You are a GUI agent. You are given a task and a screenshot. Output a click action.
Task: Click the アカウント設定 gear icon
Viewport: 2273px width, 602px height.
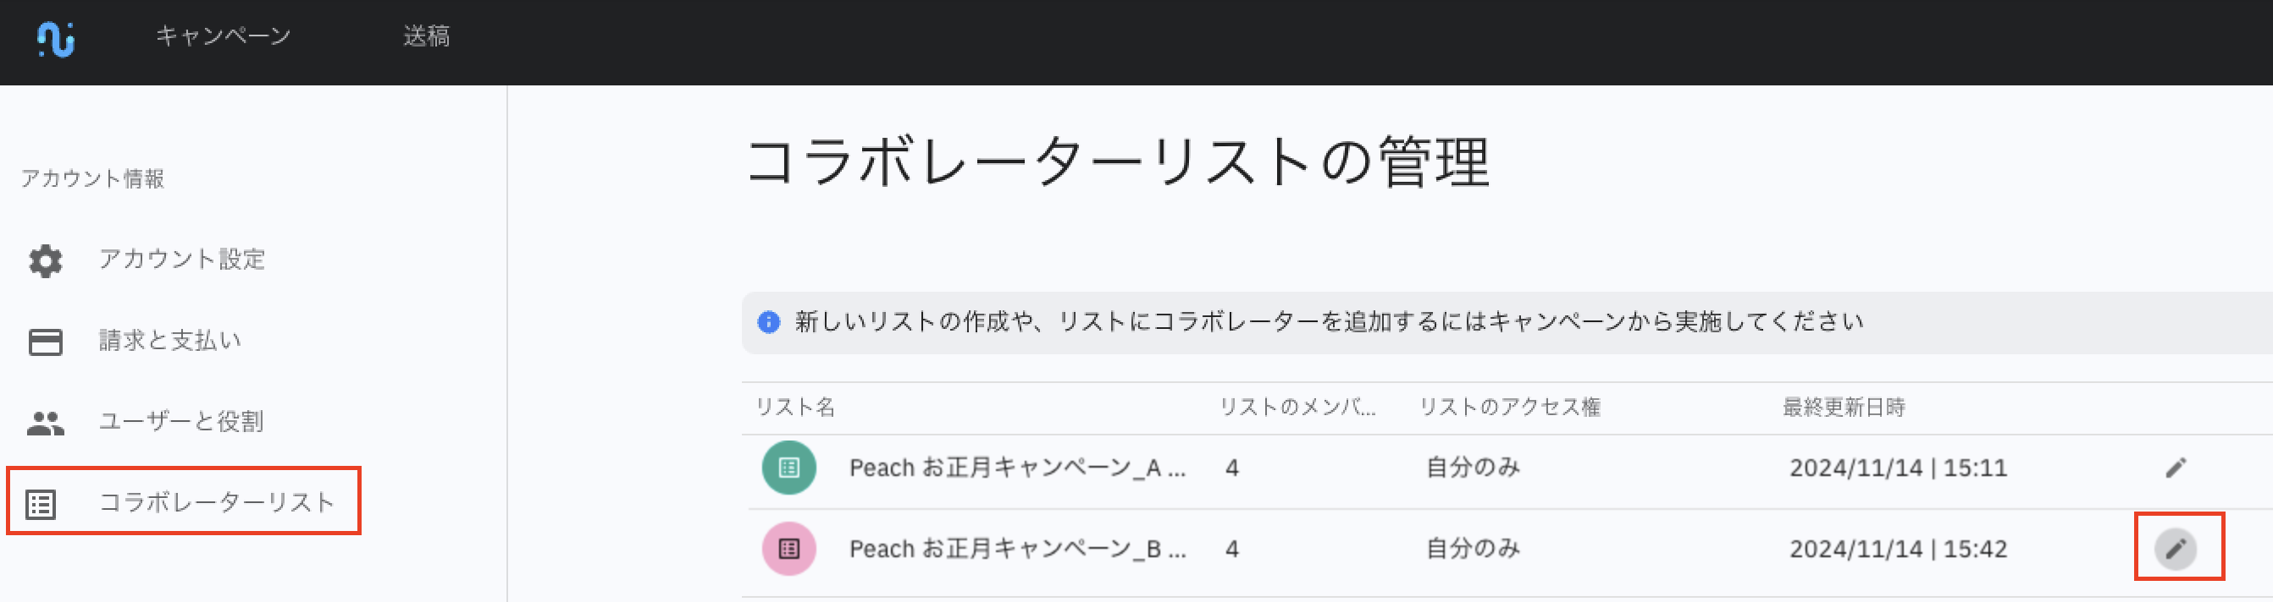[45, 261]
